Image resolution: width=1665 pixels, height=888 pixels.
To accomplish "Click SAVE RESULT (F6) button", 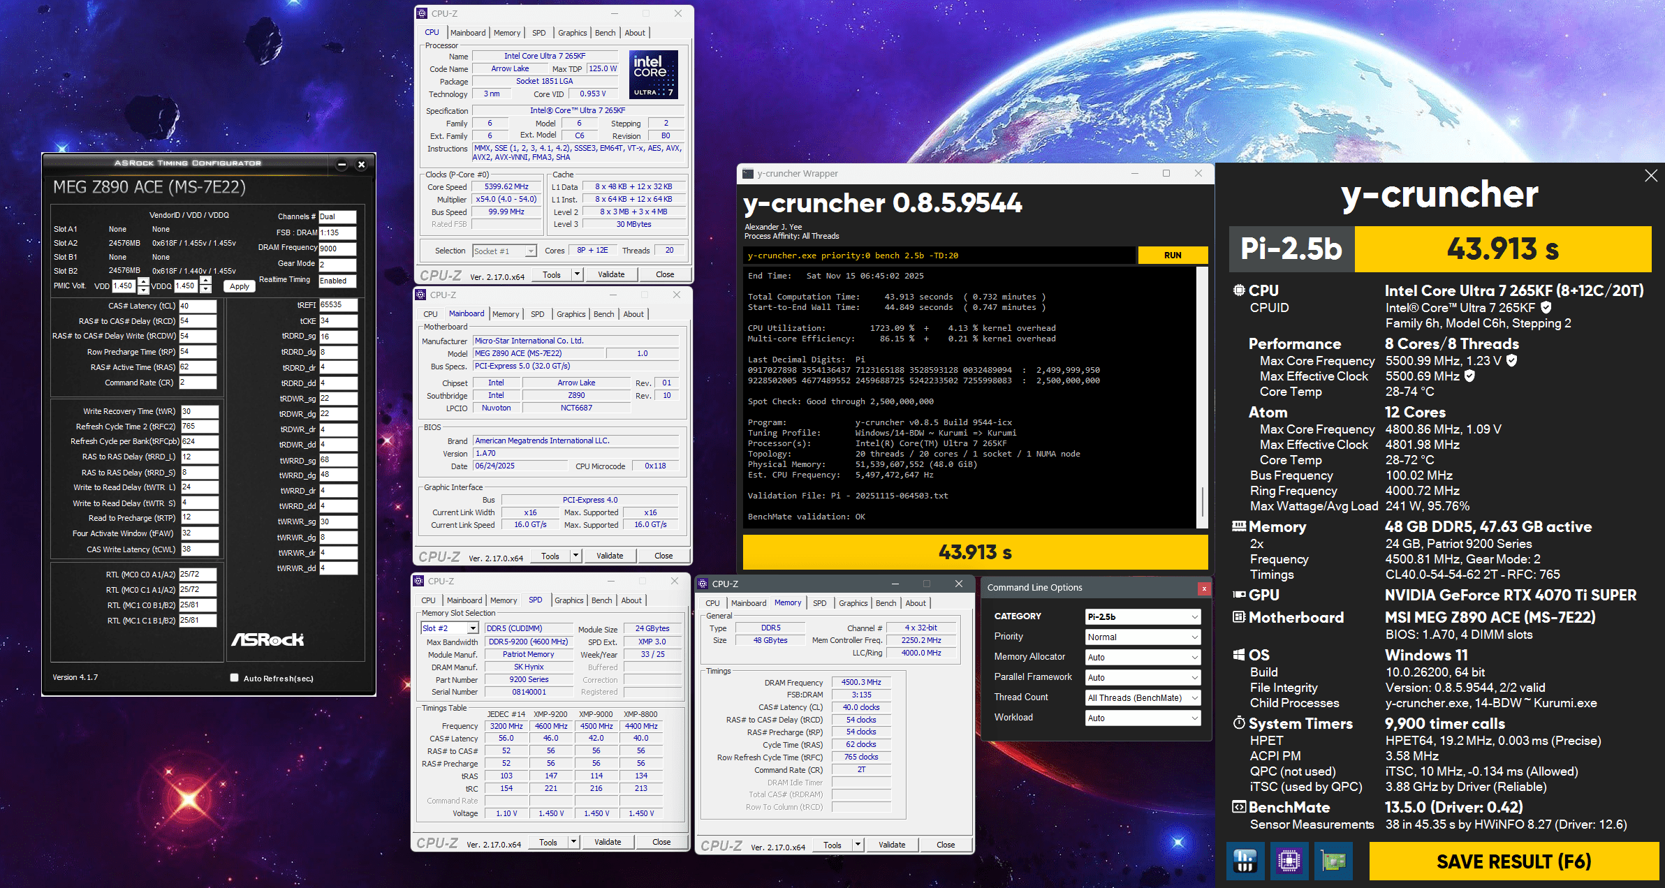I will (1513, 861).
